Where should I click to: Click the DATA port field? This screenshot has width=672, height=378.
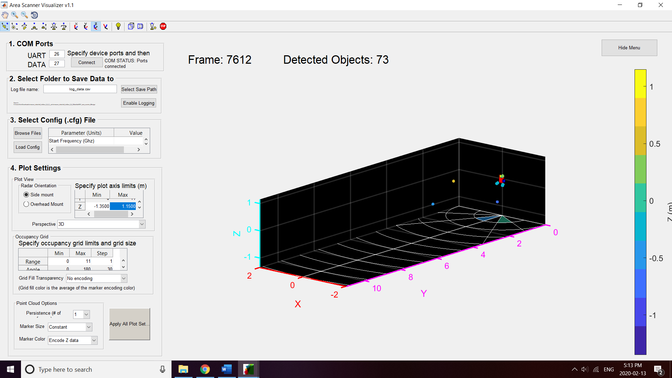tap(57, 63)
